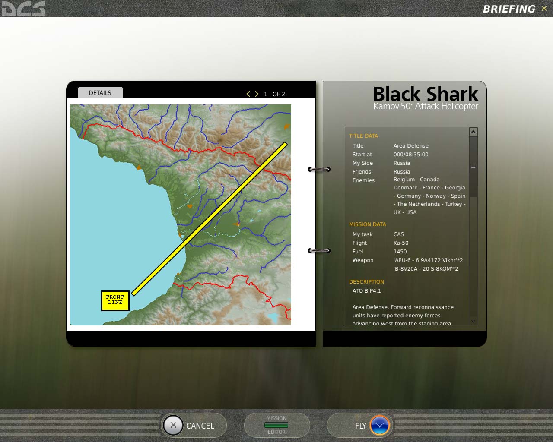Screen dimensions: 553x442
Task: Click the 'Black Shark' title text
Action: (x=426, y=94)
